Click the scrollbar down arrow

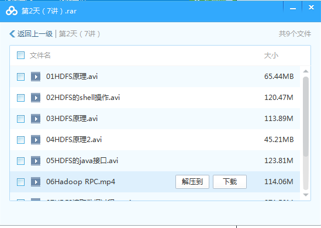[306, 195]
